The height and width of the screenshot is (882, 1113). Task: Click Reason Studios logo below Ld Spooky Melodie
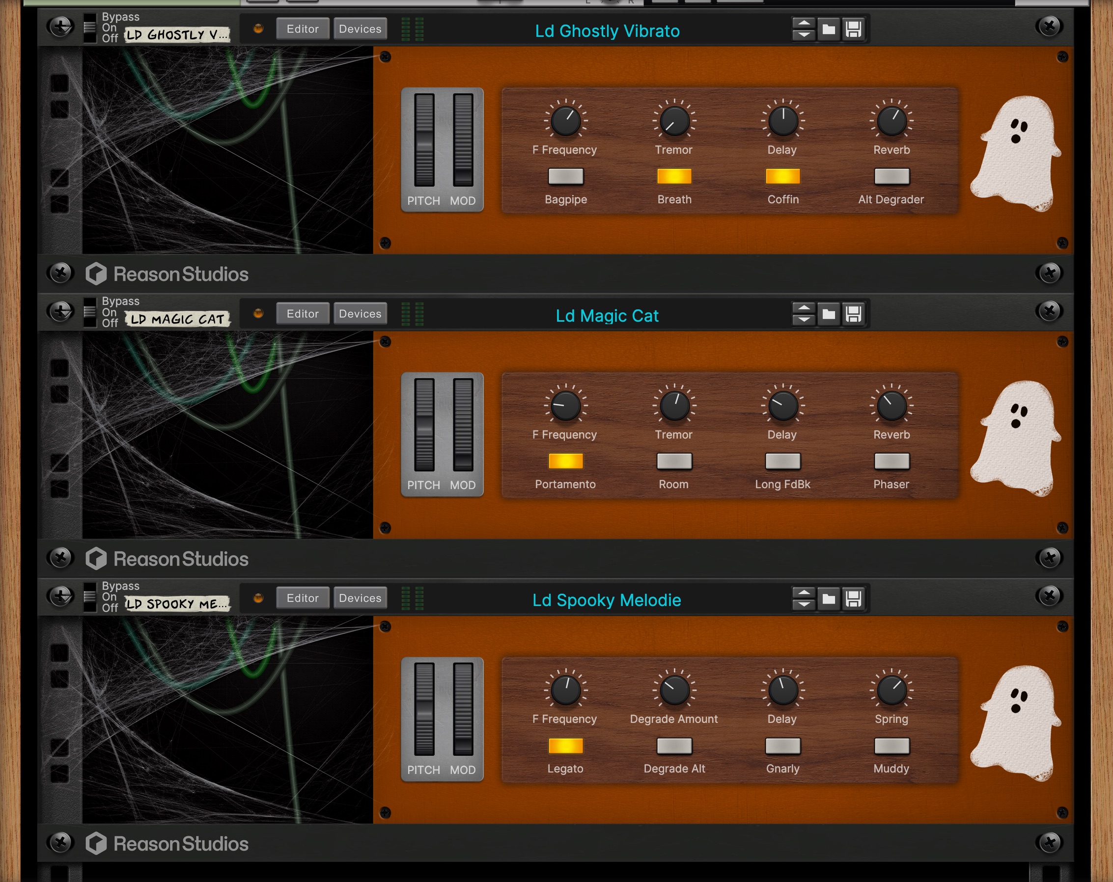(167, 844)
